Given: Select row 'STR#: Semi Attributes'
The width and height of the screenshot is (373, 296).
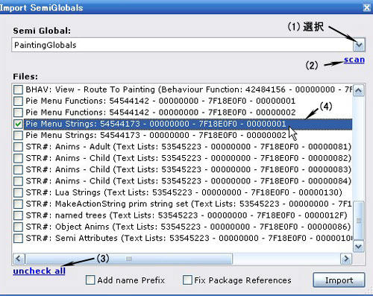Looking at the screenshot, I should [x=189, y=238].
